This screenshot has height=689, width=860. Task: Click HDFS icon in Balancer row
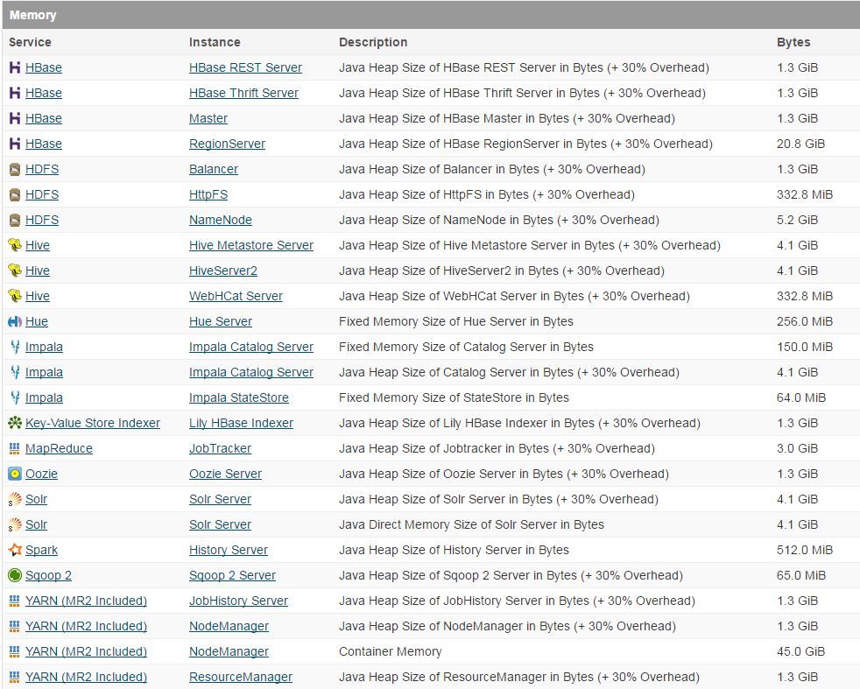click(x=15, y=169)
